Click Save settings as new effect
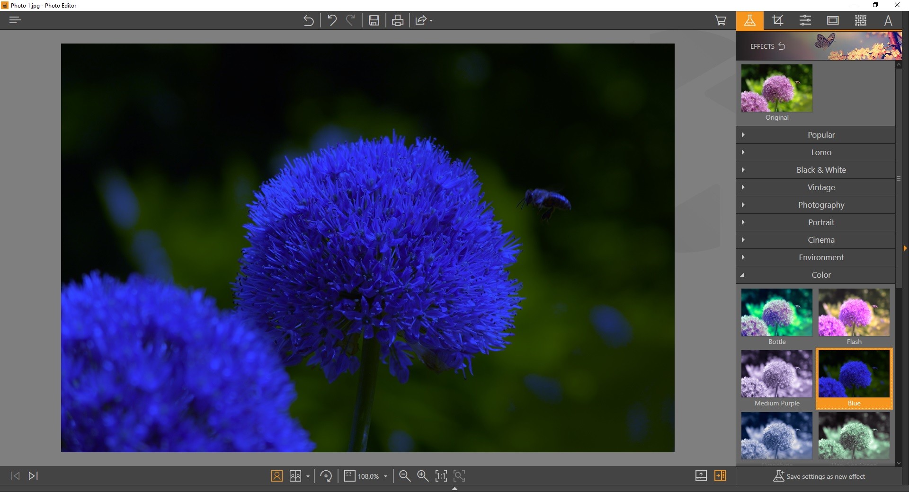 (x=819, y=476)
